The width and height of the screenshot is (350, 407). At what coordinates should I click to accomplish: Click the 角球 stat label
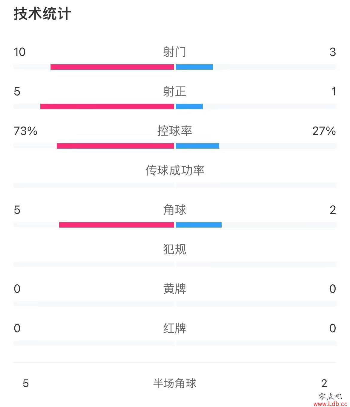[x=175, y=210]
